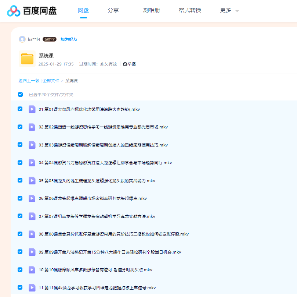The image size is (297, 297).
Task: Open file 02.第02课塑造一线游资思维
Action: click(x=103, y=127)
